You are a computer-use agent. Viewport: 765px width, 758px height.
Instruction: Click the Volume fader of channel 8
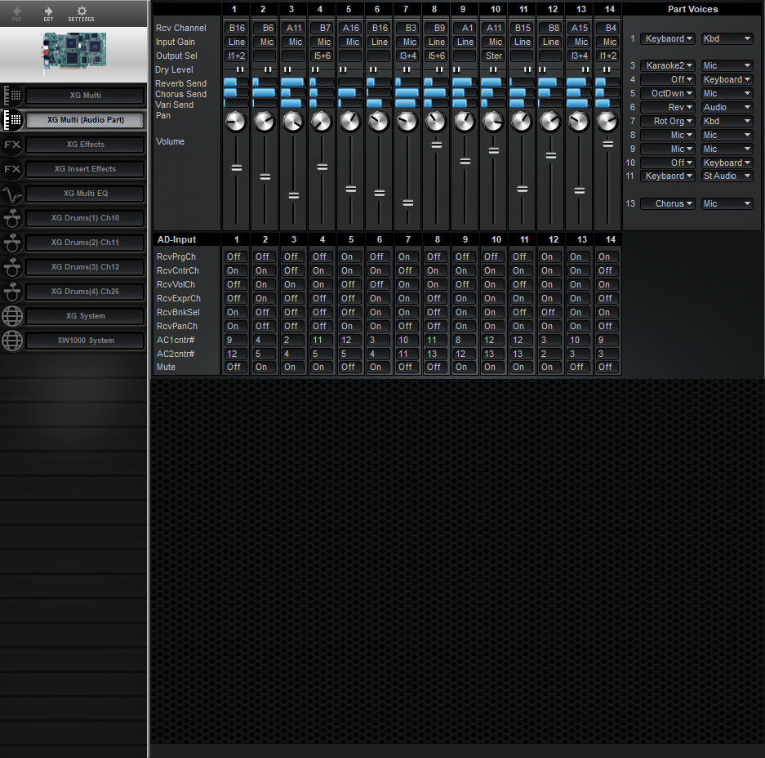coord(436,145)
